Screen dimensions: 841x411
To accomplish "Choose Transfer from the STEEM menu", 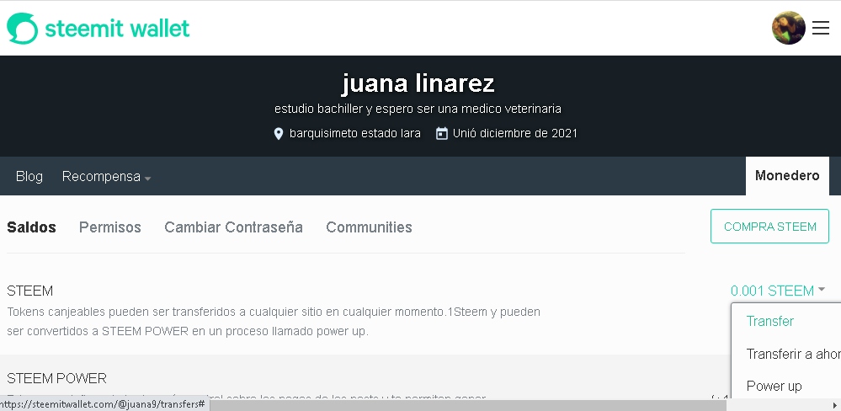I will click(769, 322).
